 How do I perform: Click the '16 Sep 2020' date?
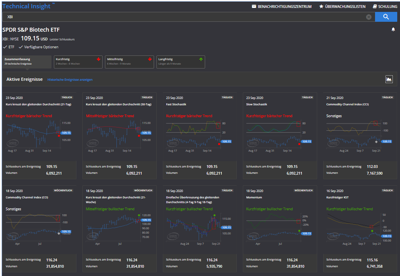pyautogui.click(x=335, y=191)
